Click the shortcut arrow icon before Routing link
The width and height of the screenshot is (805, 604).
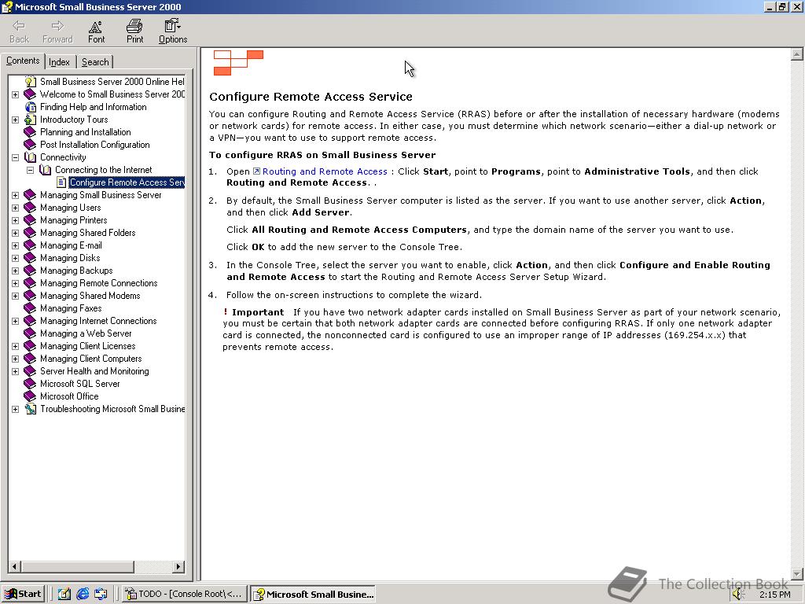click(257, 171)
